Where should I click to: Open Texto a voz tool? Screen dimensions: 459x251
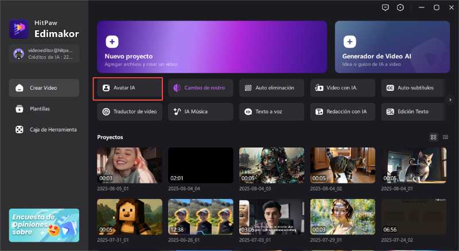coord(271,111)
